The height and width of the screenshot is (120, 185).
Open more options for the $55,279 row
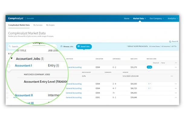coord(176,67)
